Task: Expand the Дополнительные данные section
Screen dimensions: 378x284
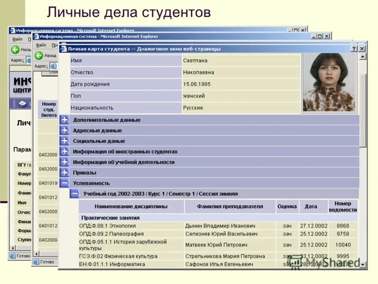Action: (65, 120)
